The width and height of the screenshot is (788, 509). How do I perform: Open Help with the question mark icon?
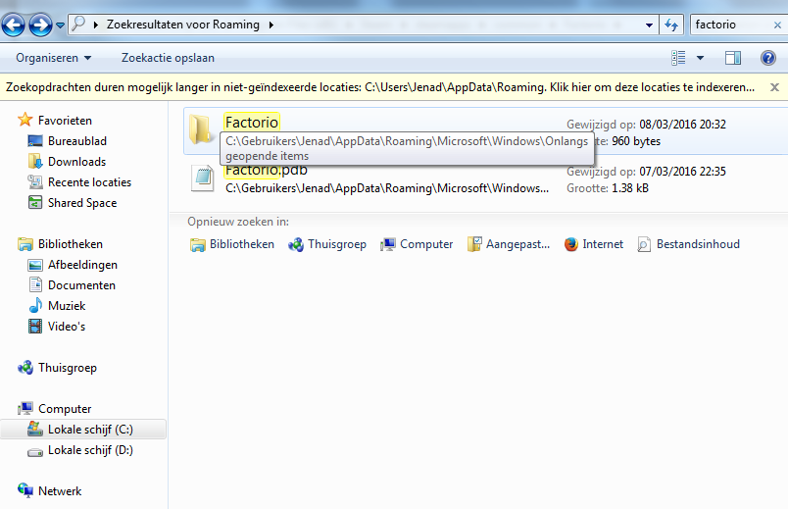click(x=767, y=58)
